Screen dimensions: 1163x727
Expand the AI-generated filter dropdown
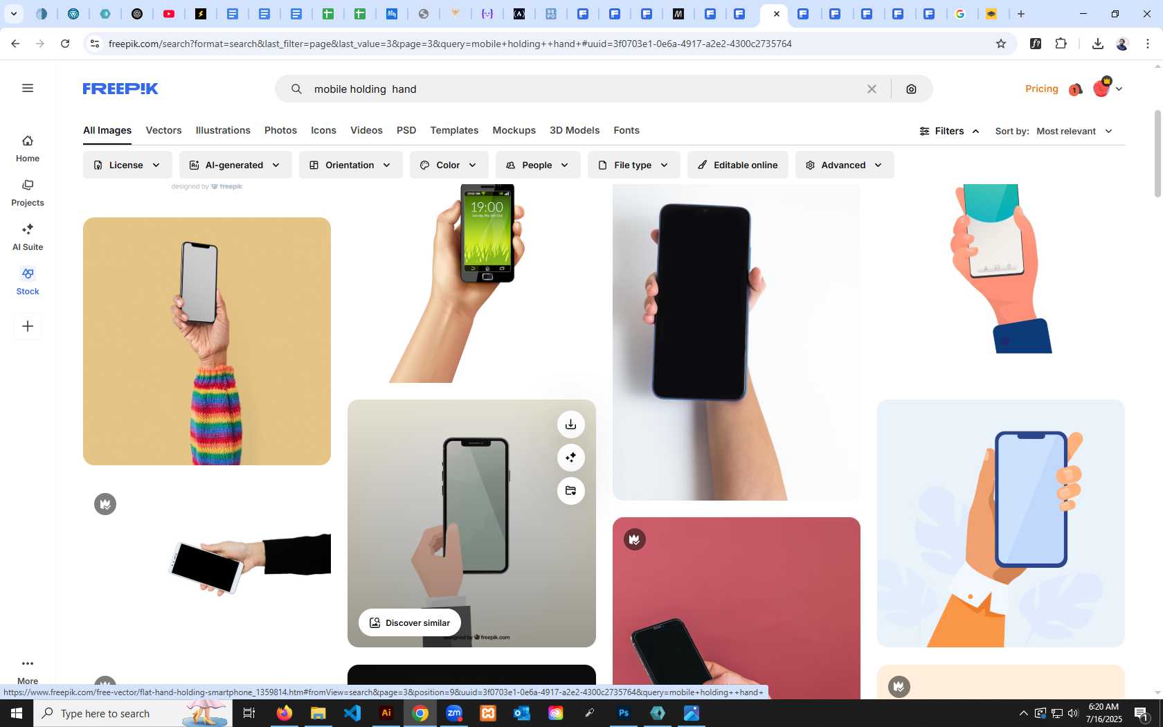[235, 165]
